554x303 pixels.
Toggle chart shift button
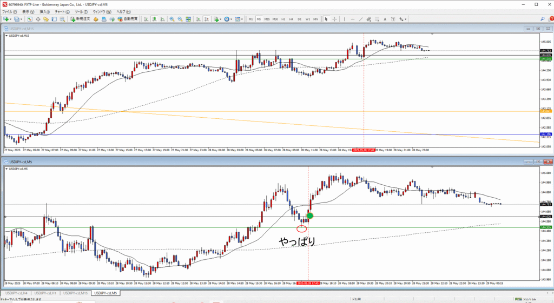207,19
